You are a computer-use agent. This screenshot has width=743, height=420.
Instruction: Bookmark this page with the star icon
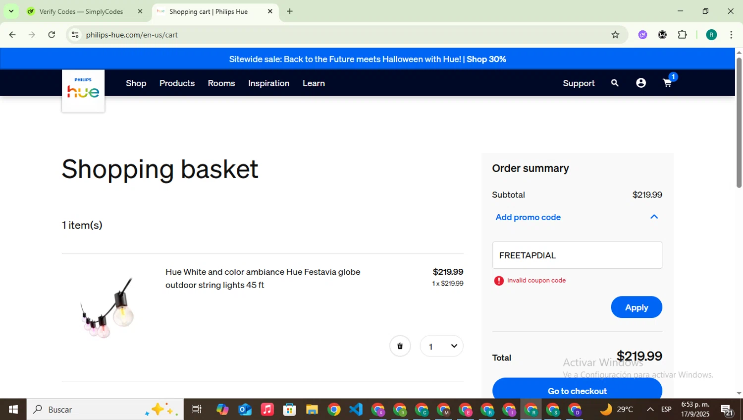click(x=615, y=35)
